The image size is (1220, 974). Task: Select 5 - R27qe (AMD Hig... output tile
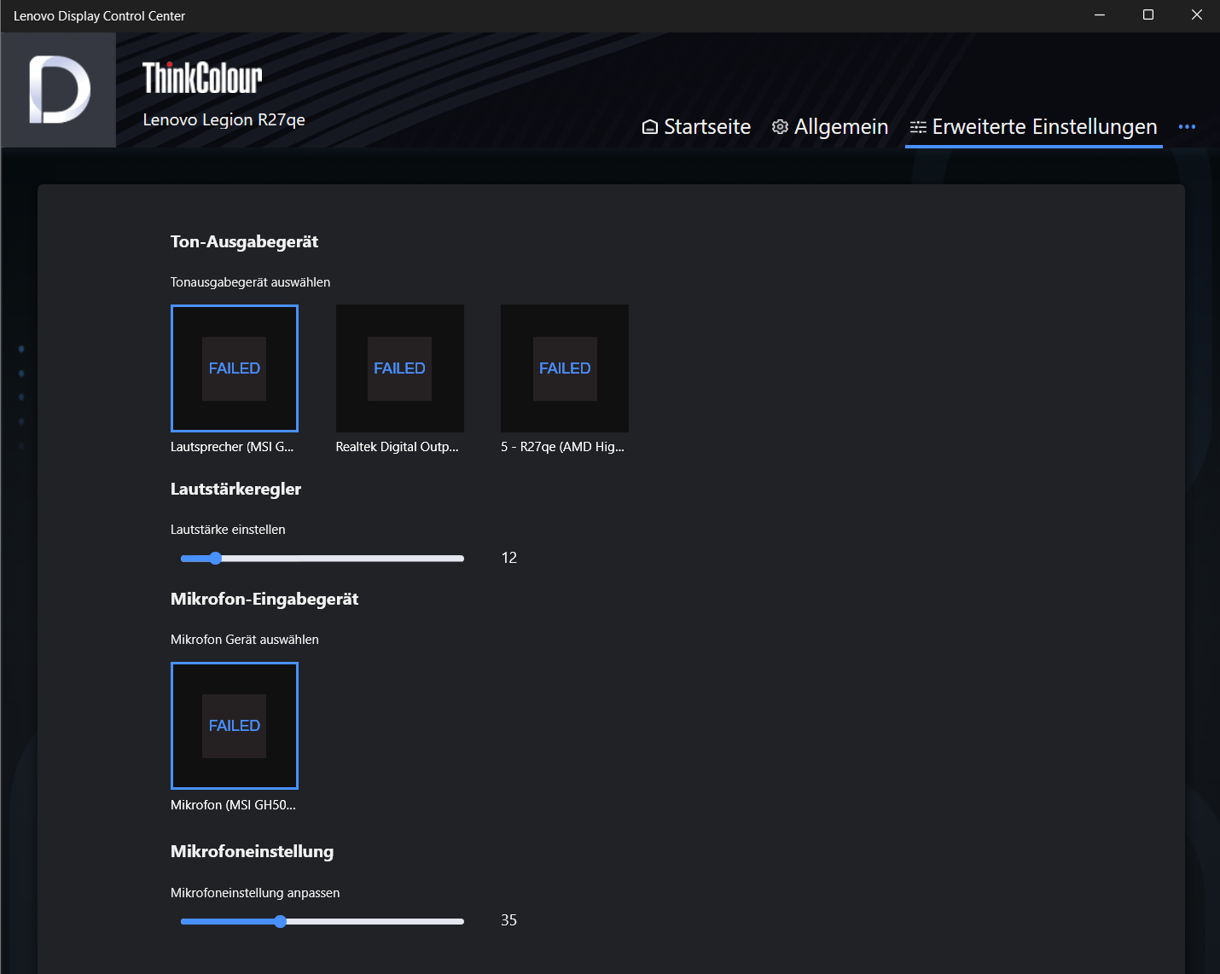tap(565, 368)
